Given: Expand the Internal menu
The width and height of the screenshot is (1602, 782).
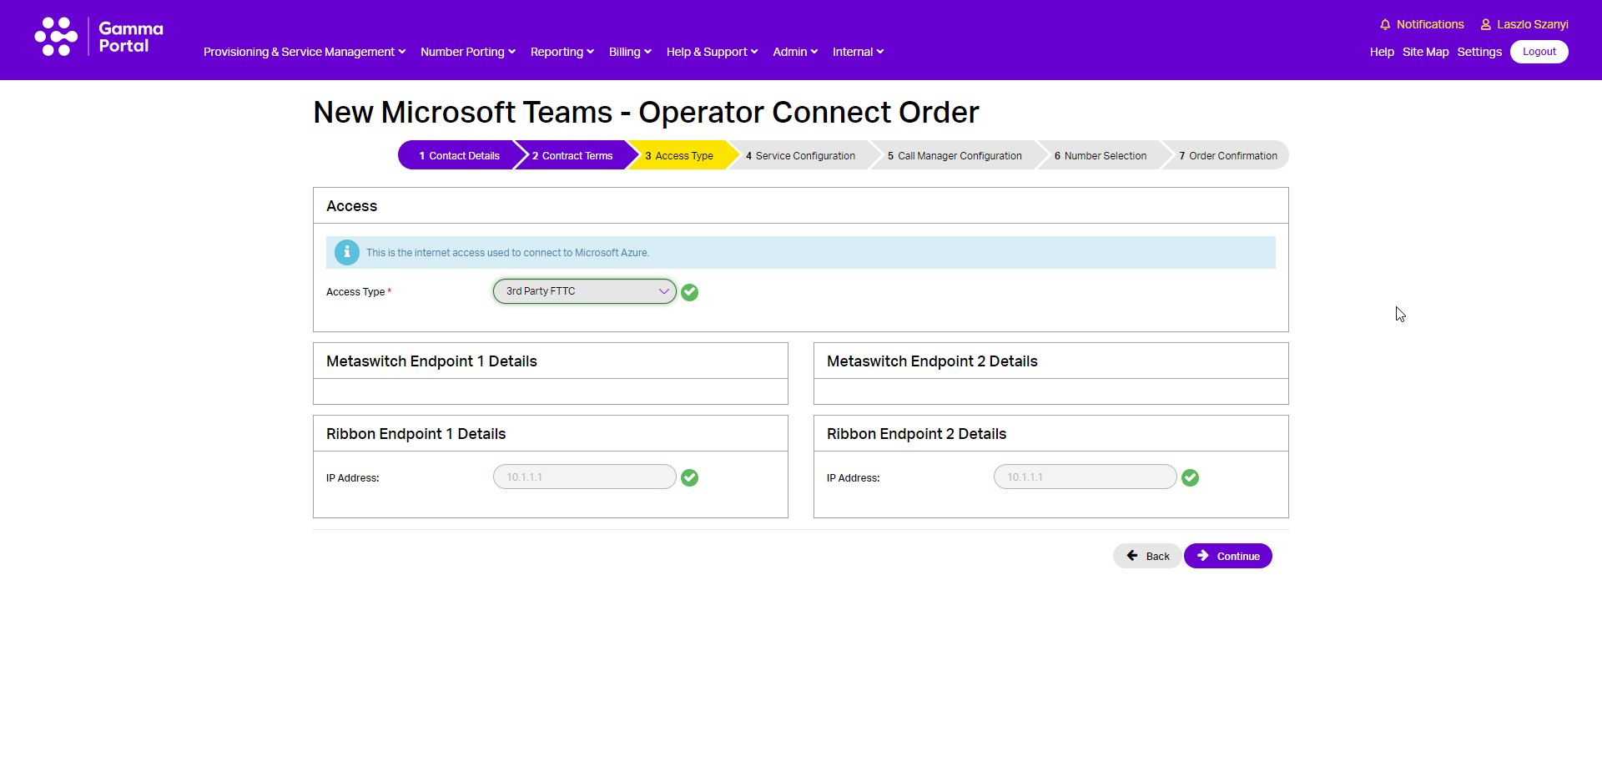Looking at the screenshot, I should point(858,52).
